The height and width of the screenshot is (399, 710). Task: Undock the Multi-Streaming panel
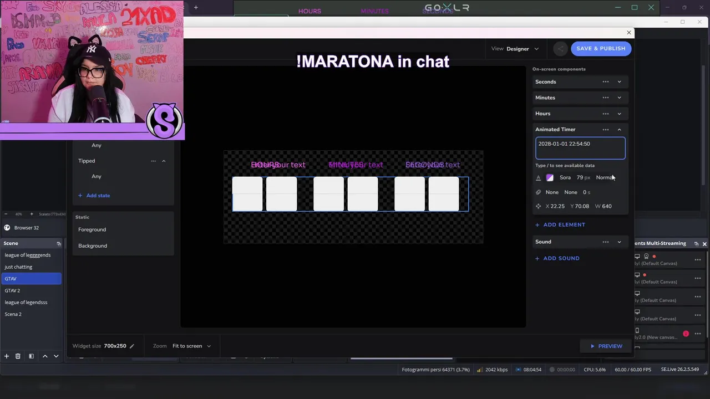pyautogui.click(x=696, y=244)
